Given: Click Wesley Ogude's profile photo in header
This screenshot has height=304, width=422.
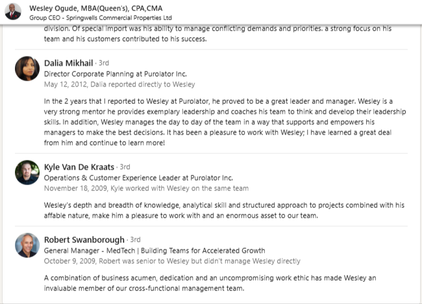Looking at the screenshot, I should pyautogui.click(x=13, y=12).
